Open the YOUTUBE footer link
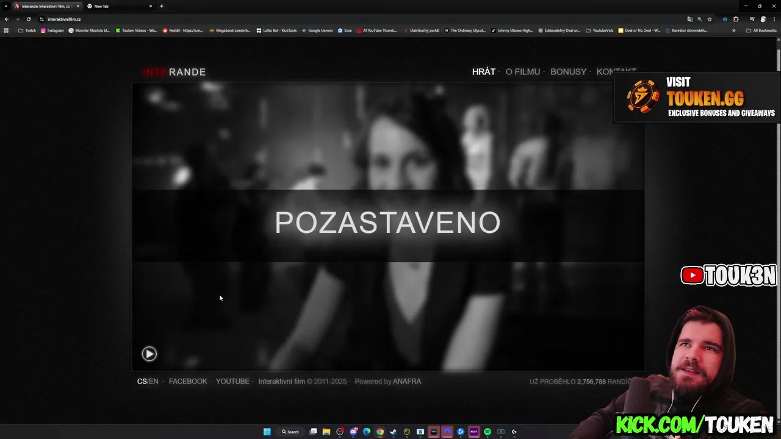The width and height of the screenshot is (781, 439). click(232, 382)
